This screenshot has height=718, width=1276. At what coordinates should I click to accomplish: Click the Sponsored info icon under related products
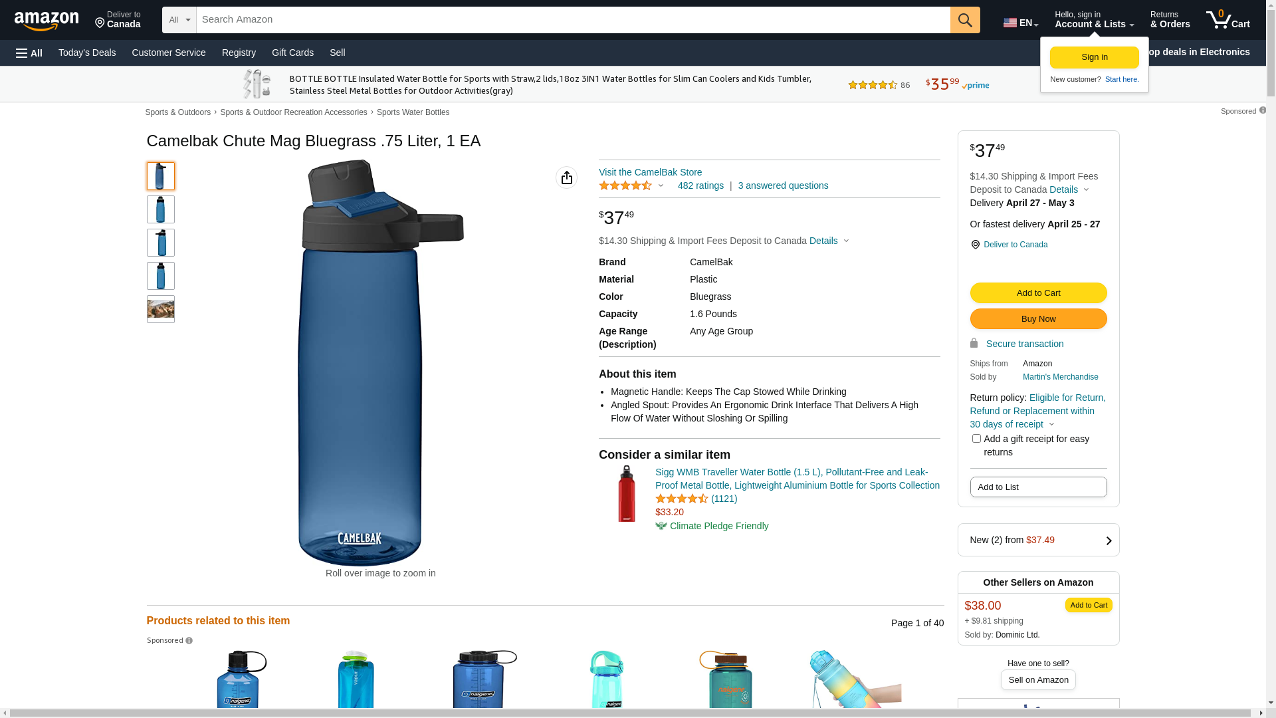(x=189, y=641)
